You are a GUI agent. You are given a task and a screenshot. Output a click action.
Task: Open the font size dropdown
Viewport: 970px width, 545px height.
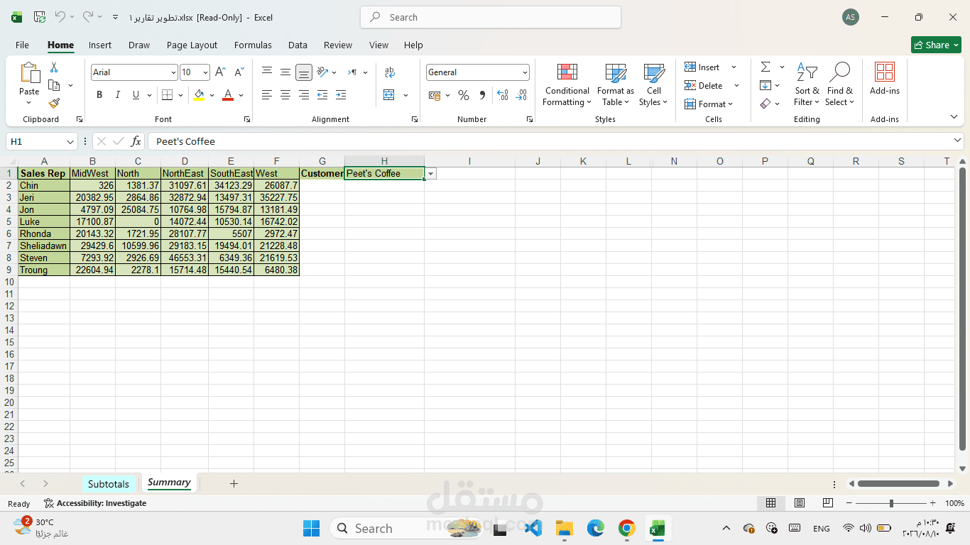click(x=206, y=72)
